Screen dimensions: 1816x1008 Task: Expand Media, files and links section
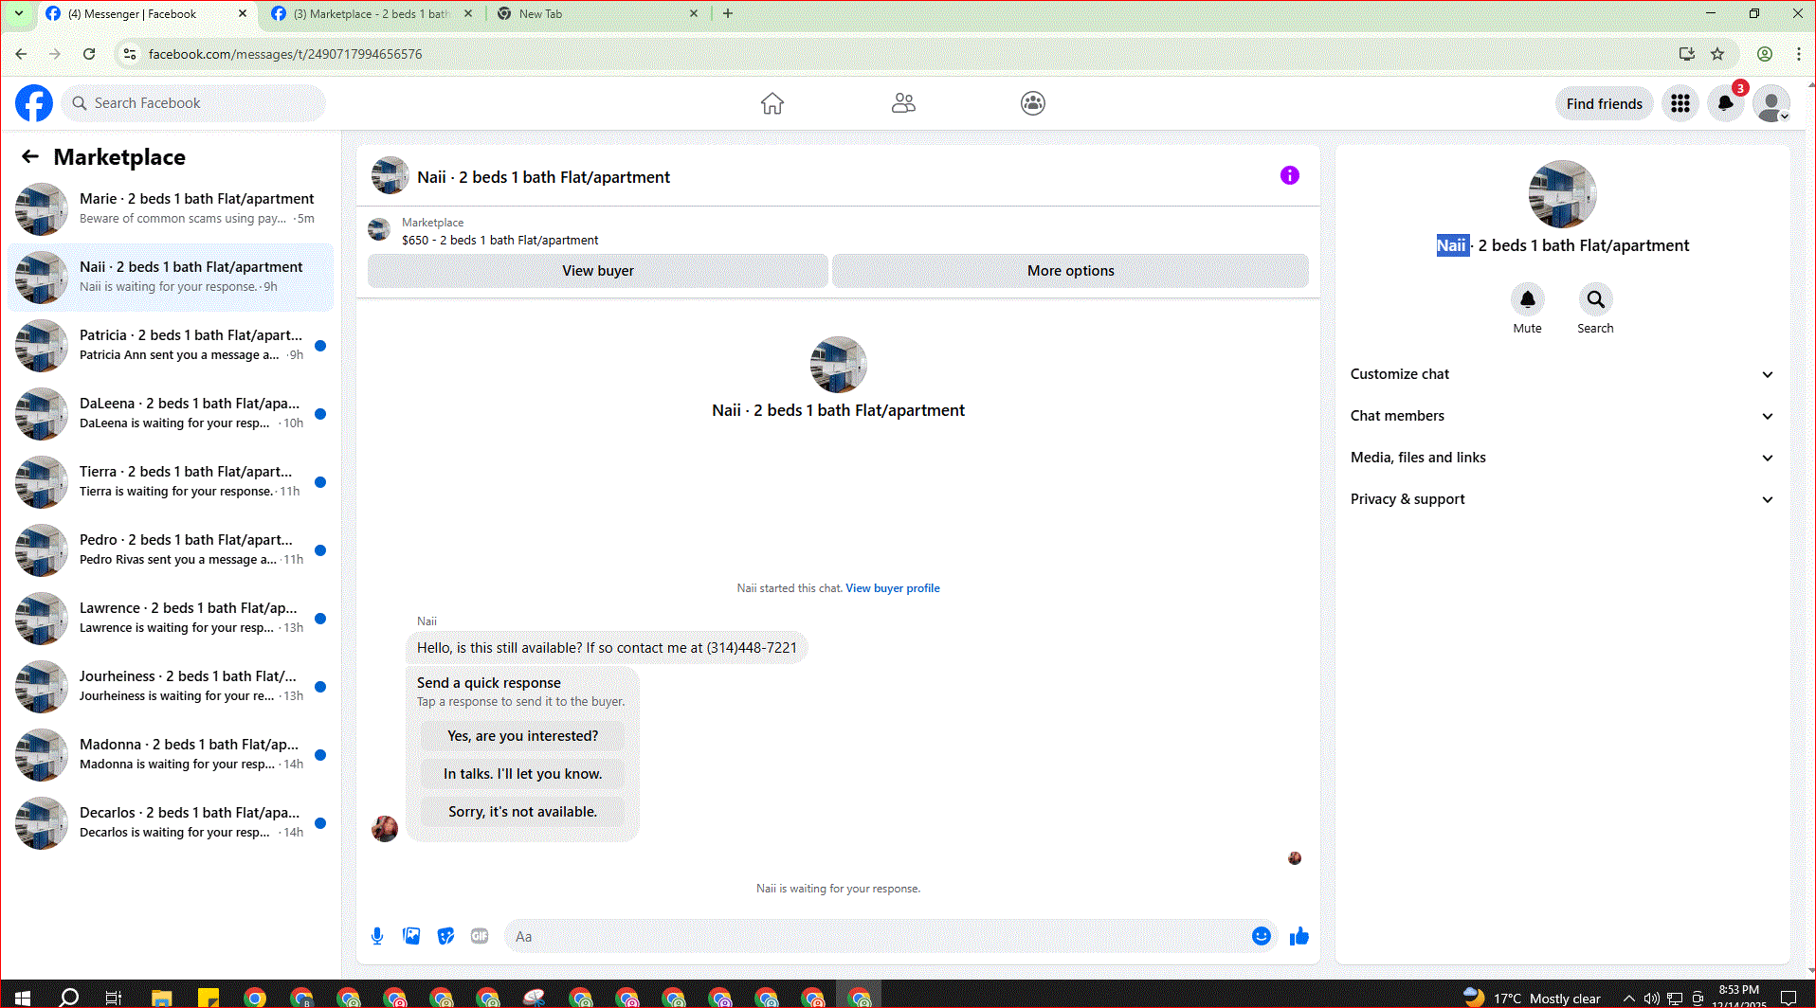click(x=1561, y=458)
